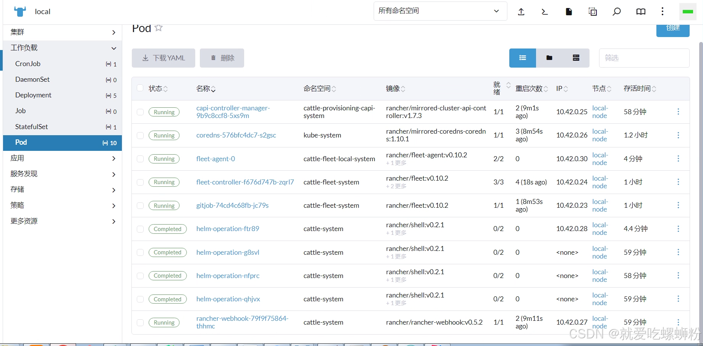This screenshot has height=346, width=703.
Task: Open row actions for capi-controller-manager pod
Action: [x=678, y=112]
